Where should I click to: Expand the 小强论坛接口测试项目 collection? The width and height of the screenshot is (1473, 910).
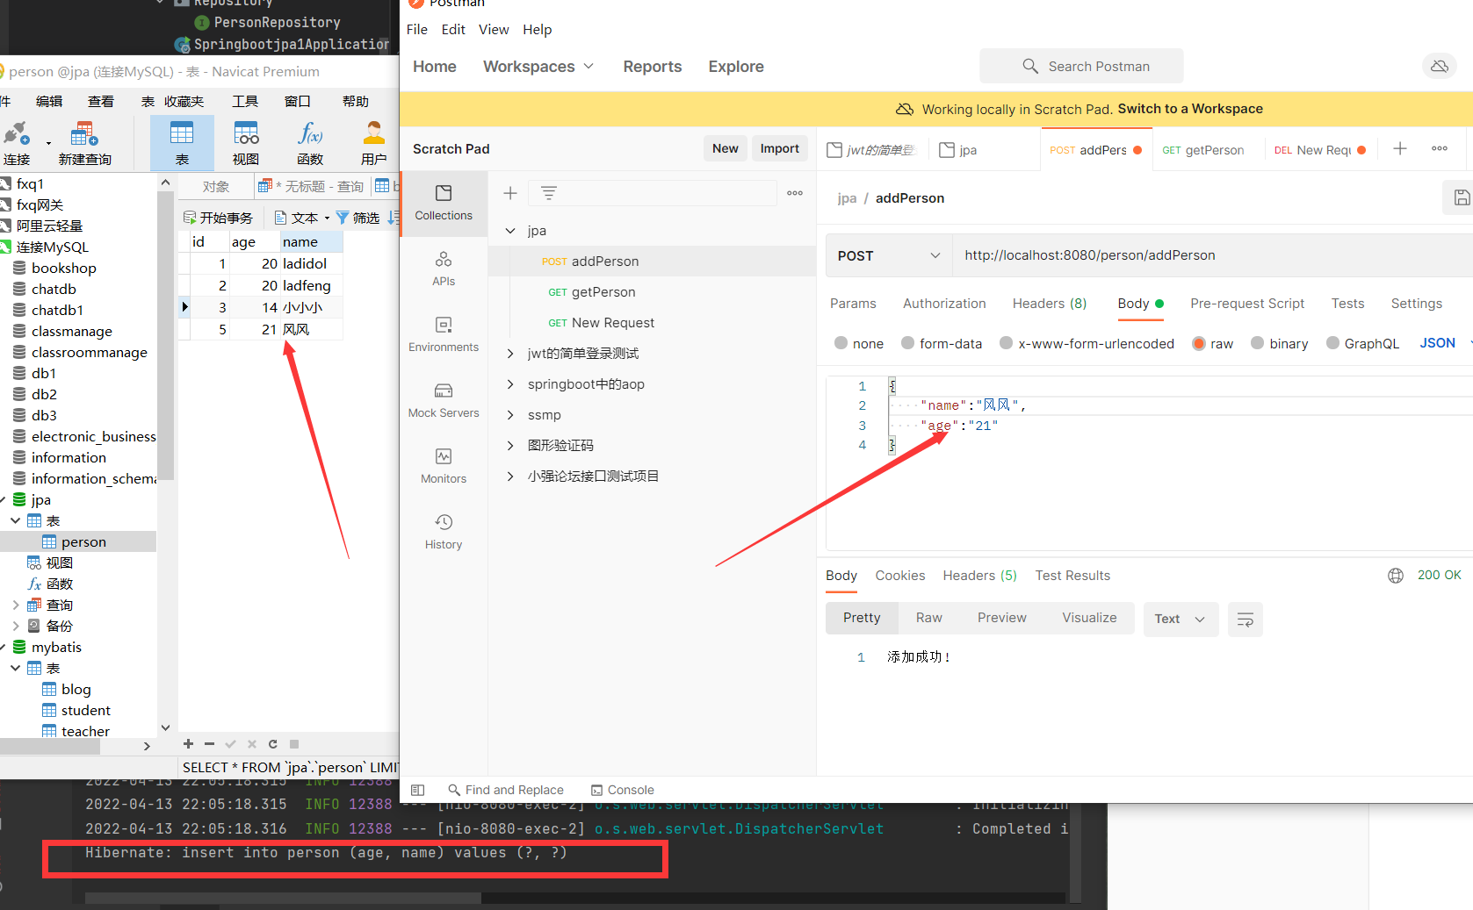(510, 476)
